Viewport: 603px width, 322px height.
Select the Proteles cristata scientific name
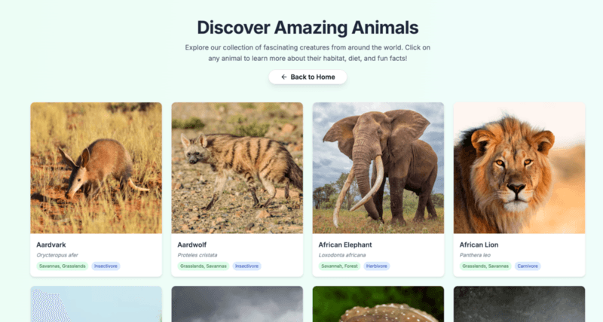(199, 255)
